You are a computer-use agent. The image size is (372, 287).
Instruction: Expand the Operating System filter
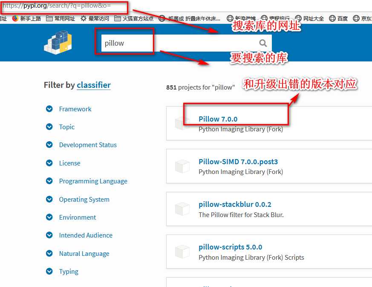pos(78,199)
